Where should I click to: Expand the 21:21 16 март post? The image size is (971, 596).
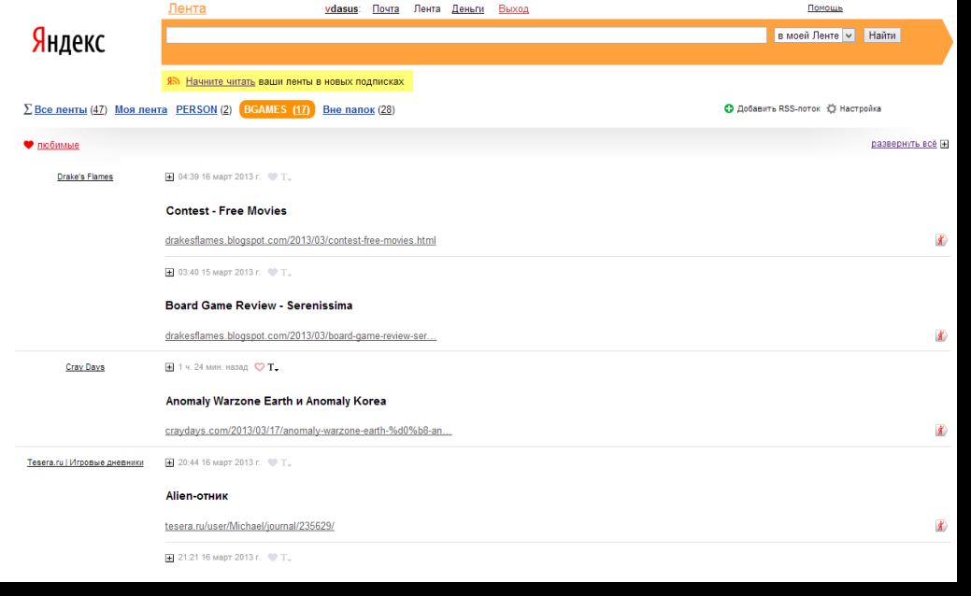tap(170, 558)
